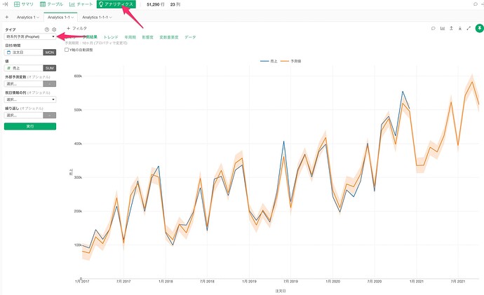Choose the 注文日 date column field
Viewport: 484px width, 295px height.
click(24, 53)
